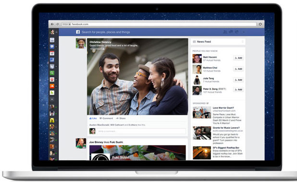The width and height of the screenshot is (297, 182).
Task: Expand the account dropdown arrow in top bar
Action: (x=244, y=32)
